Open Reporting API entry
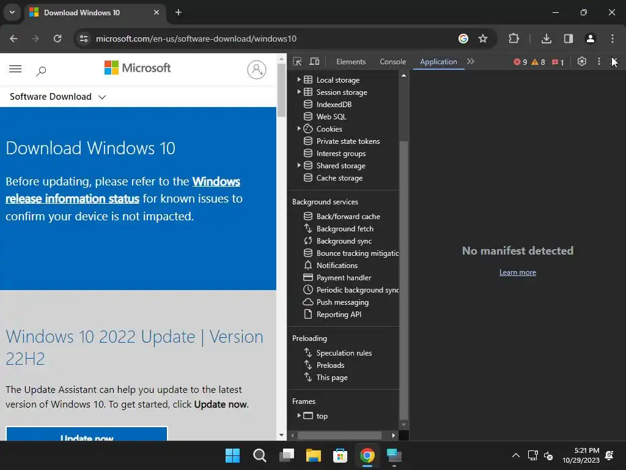 click(x=339, y=315)
